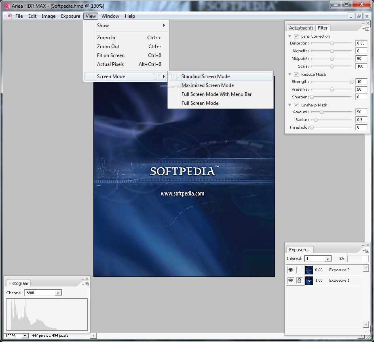Image resolution: width=374 pixels, height=342 pixels.
Task: Choose Maximized Screen Mode
Action: pyautogui.click(x=220, y=85)
